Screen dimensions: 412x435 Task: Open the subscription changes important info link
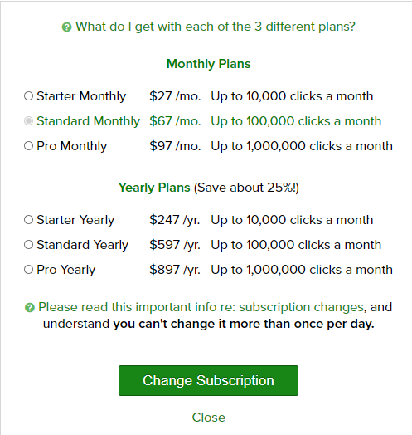[x=201, y=307]
